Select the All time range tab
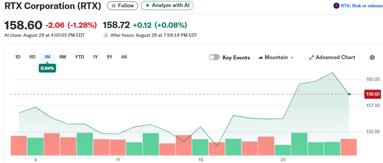383x163 pixels. [124, 57]
